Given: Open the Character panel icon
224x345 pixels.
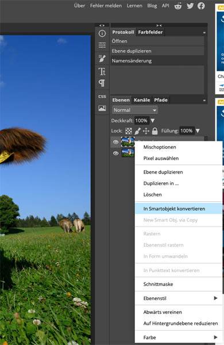Looking at the screenshot, I should (x=102, y=71).
